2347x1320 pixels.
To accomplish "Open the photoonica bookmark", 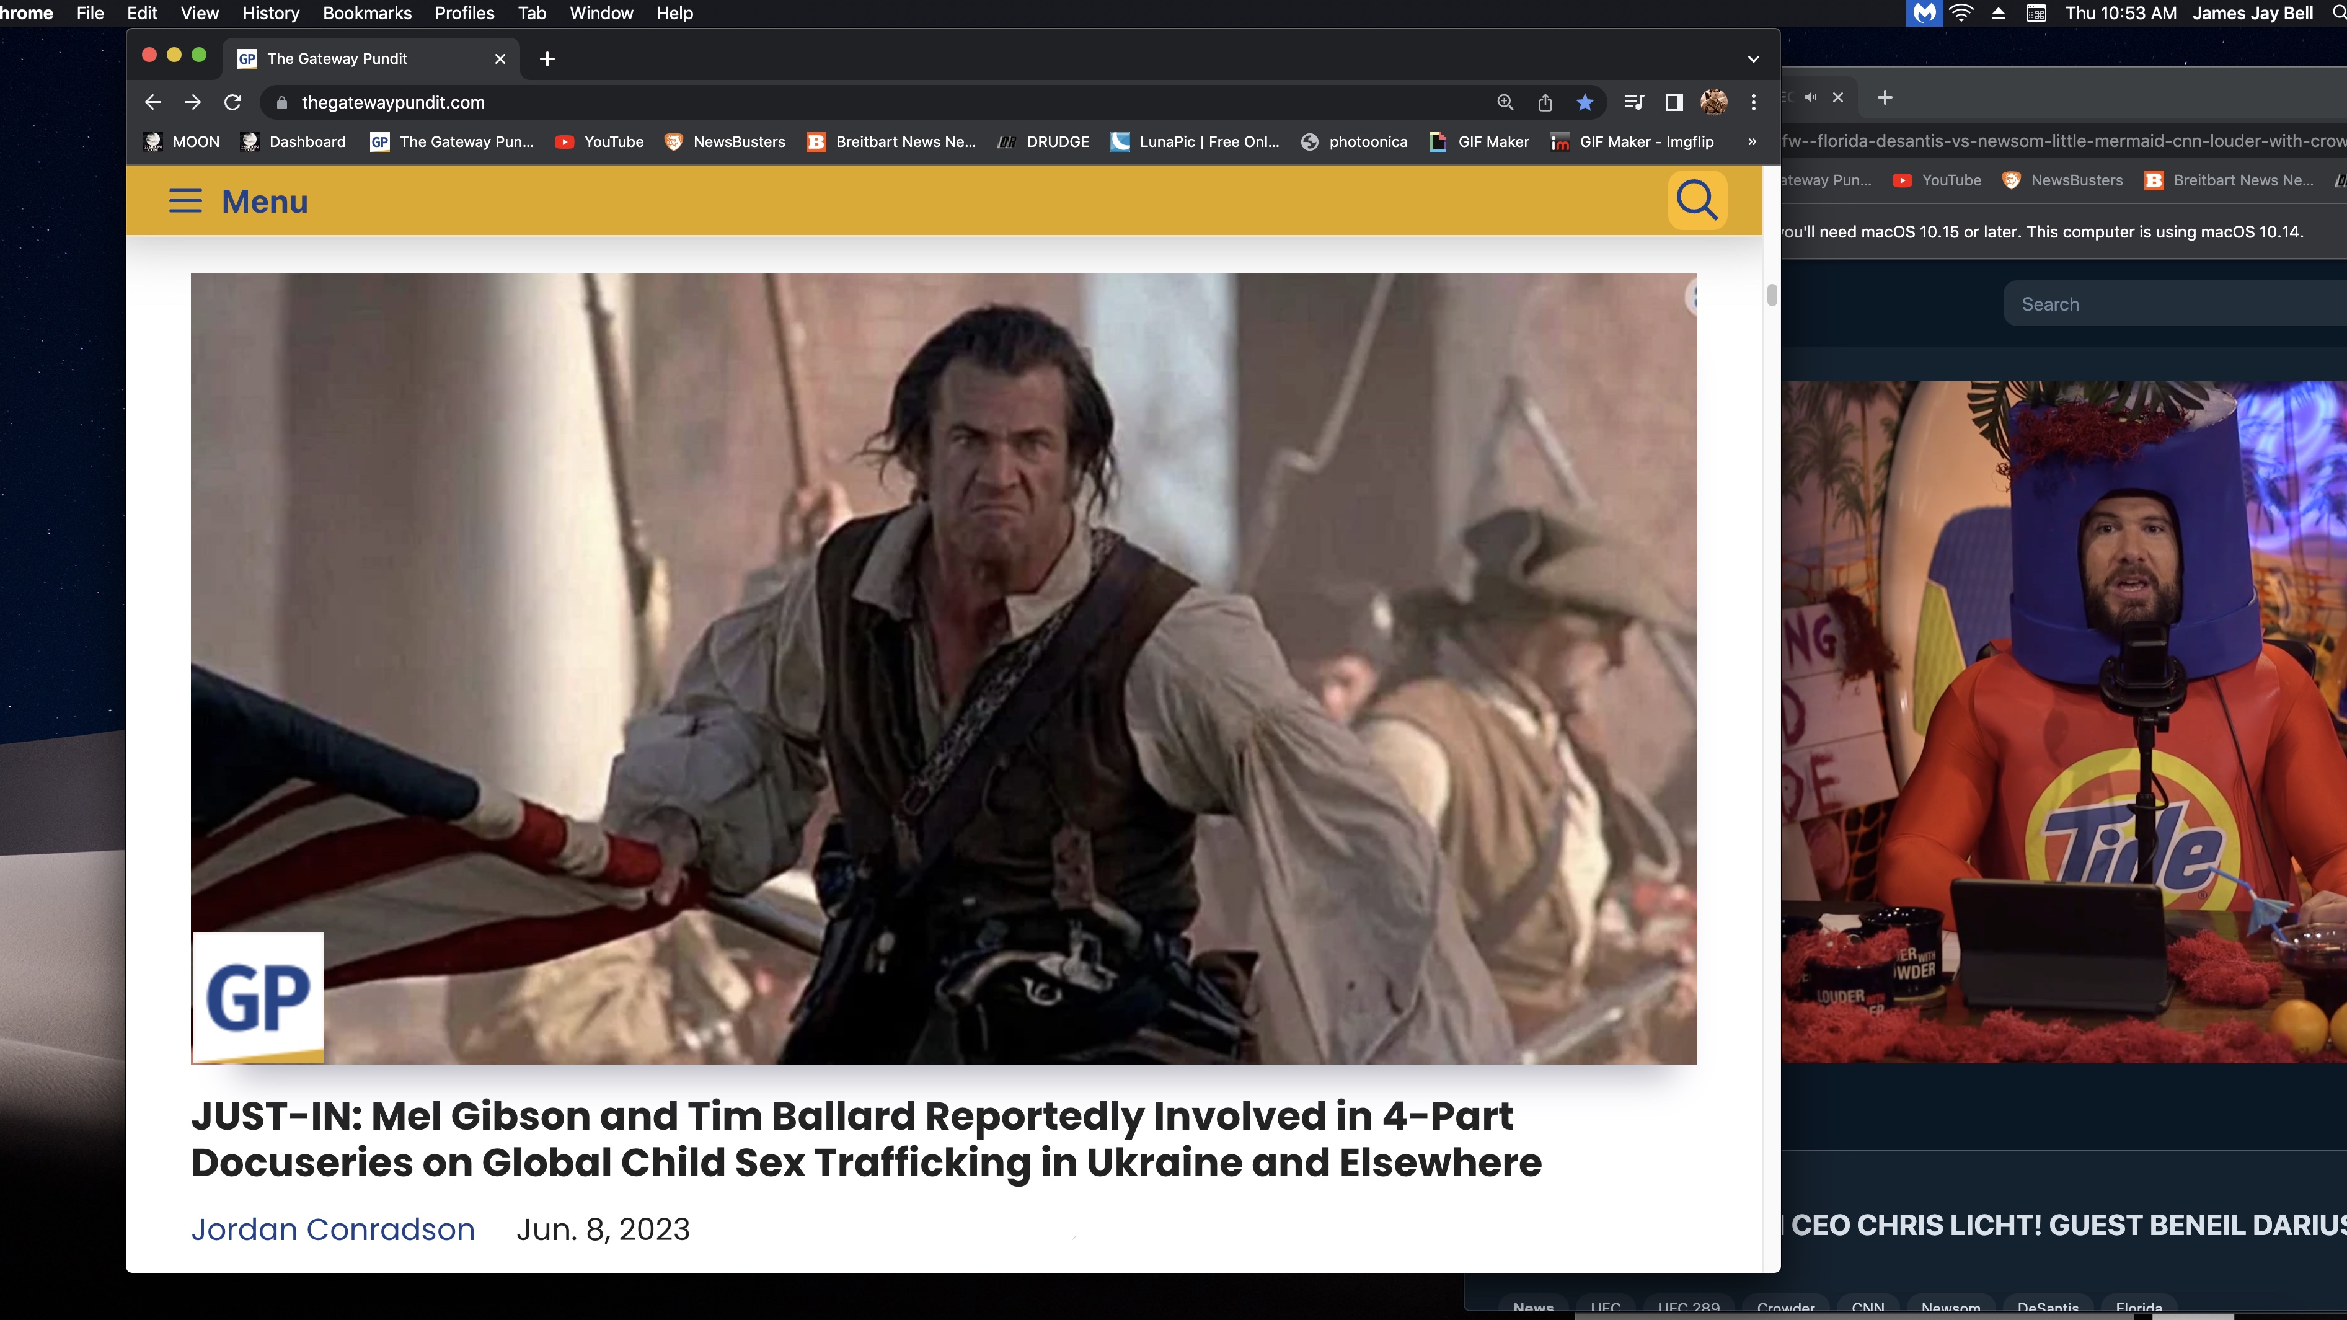I will click(1354, 141).
